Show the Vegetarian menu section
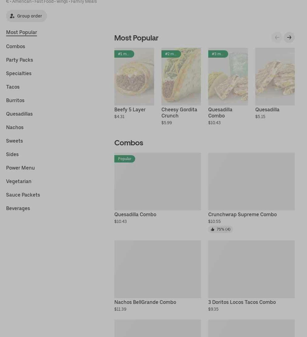Viewport: 307px width, 337px height. pyautogui.click(x=19, y=181)
